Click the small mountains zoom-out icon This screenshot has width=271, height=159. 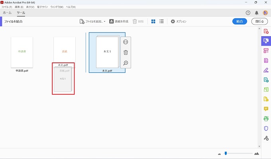pyautogui.click(x=220, y=154)
